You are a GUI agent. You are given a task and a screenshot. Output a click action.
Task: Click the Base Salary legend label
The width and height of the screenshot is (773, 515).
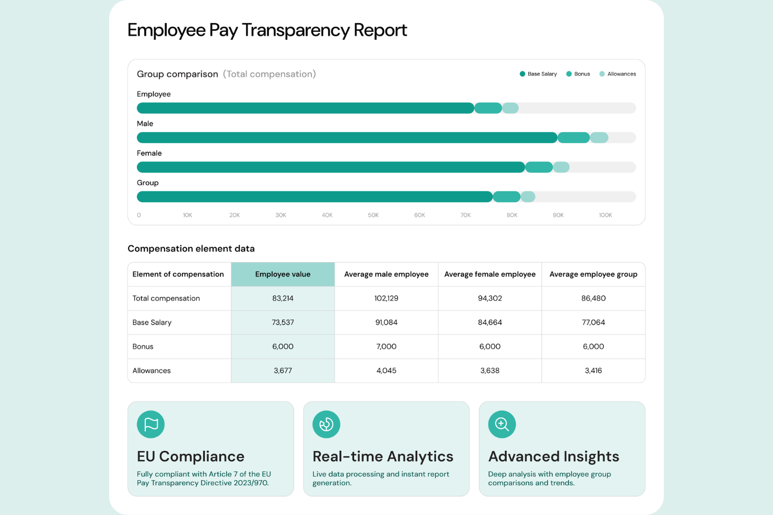(x=542, y=74)
